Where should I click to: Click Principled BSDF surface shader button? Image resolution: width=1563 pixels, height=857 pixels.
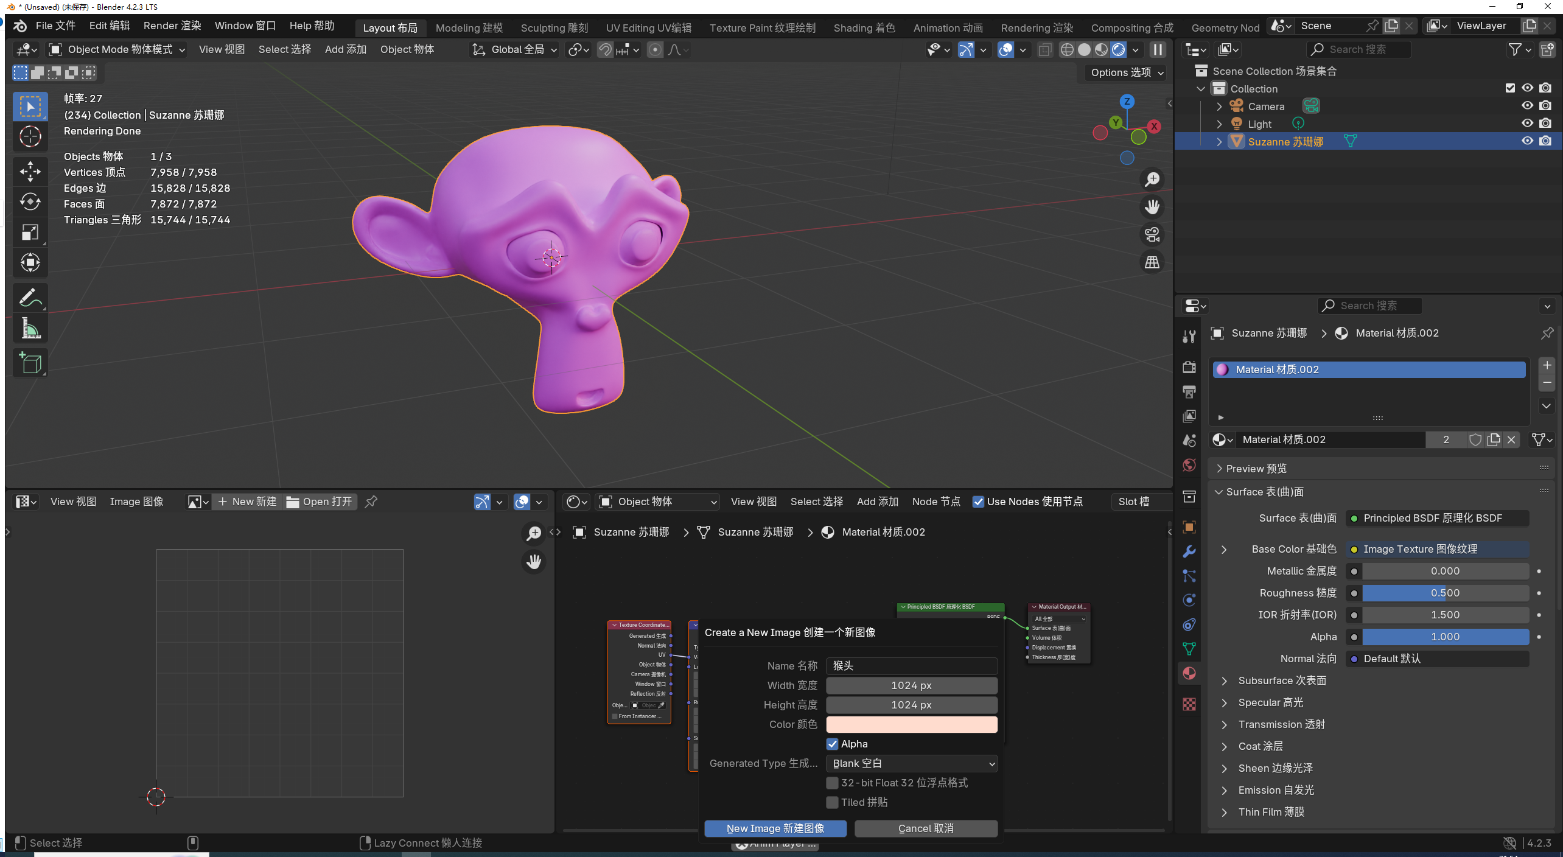pyautogui.click(x=1438, y=518)
